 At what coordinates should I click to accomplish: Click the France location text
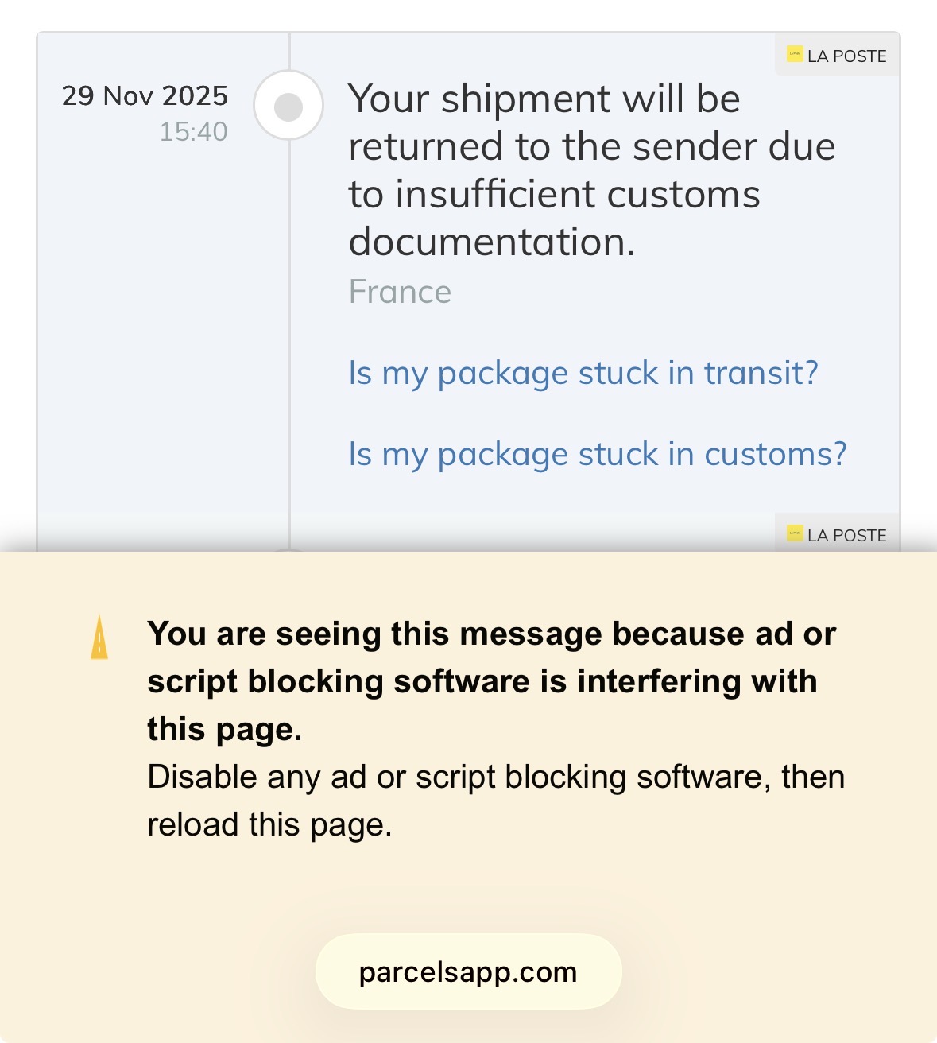[x=400, y=292]
